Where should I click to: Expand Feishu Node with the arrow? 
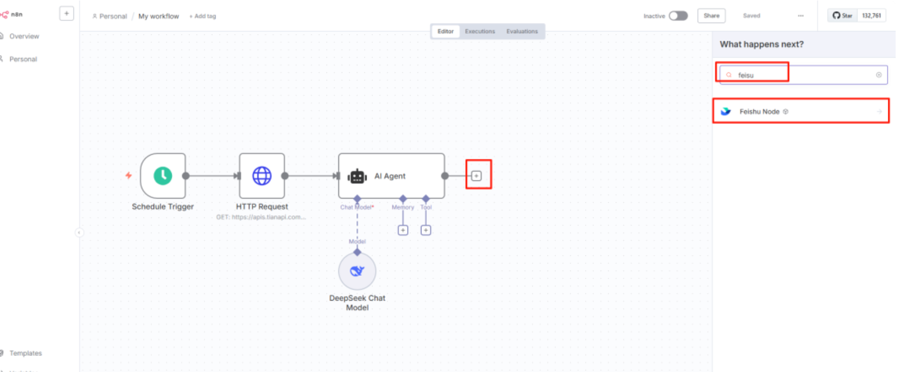[879, 112]
